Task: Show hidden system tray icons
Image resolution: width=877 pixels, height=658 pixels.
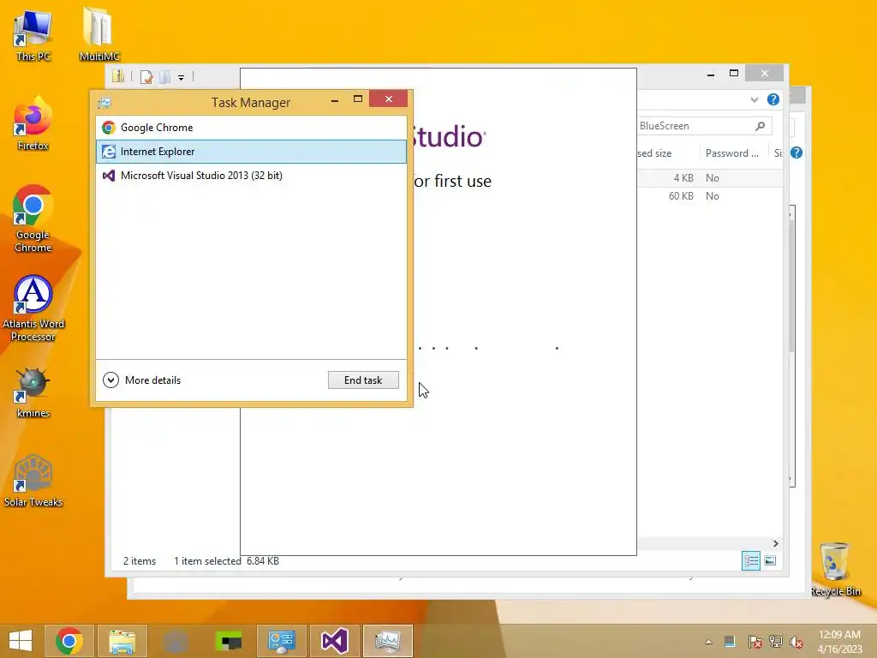Action: [x=708, y=643]
